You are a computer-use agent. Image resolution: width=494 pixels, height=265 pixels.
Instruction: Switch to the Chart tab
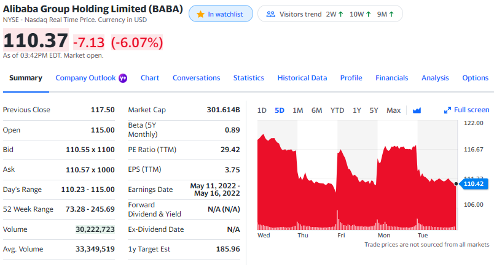point(150,78)
